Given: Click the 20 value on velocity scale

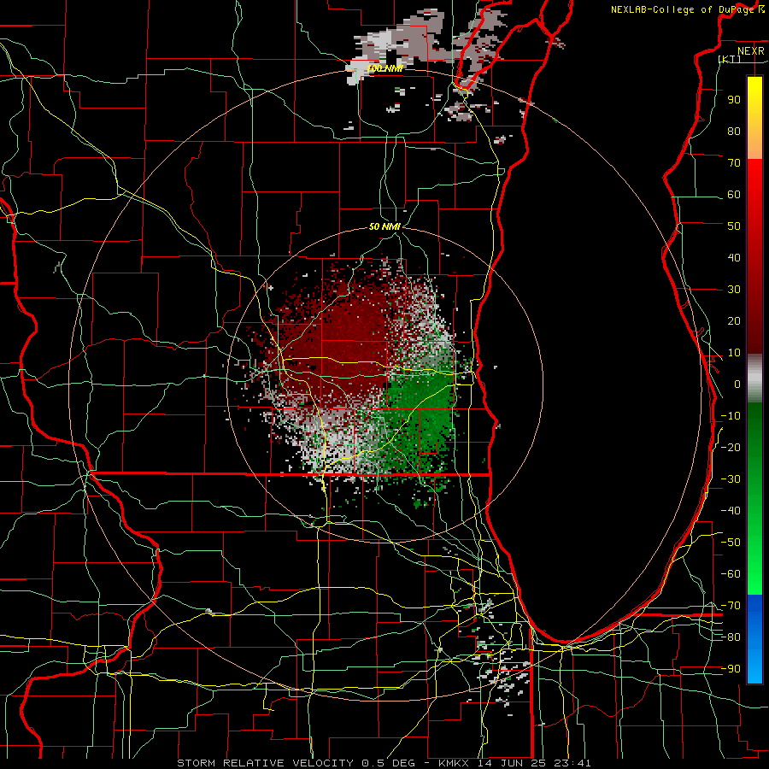Looking at the screenshot, I should pyautogui.click(x=734, y=320).
